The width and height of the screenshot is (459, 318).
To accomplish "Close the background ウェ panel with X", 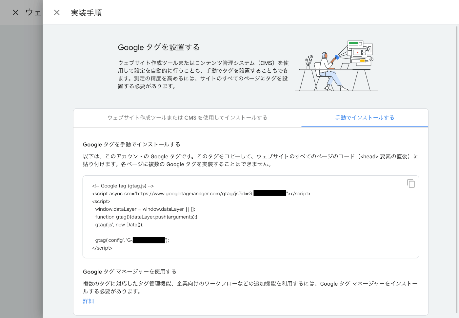I will point(15,12).
